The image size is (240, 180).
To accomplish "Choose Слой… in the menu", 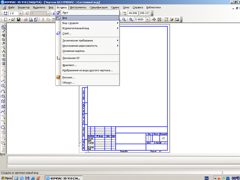I will (x=87, y=34).
